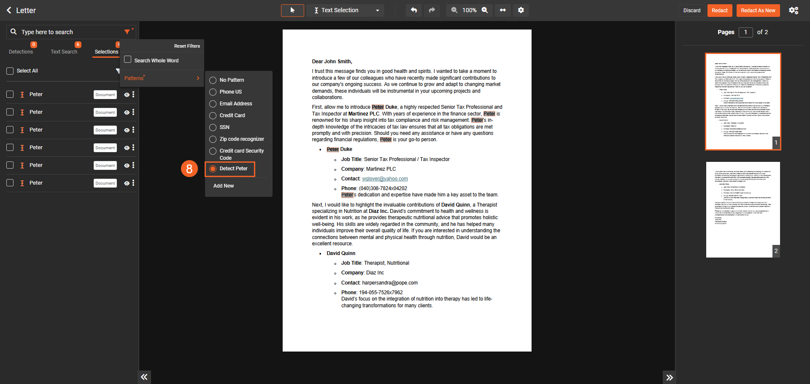Zoom out with the magnifier minus icon

(454, 10)
